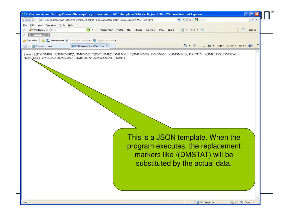
Task: Expand the command bar overflow chevron
Action: [258, 44]
